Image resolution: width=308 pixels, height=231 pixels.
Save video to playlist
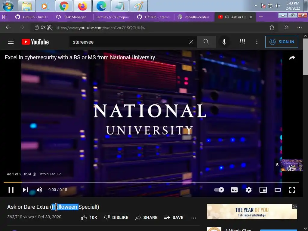[174, 217]
